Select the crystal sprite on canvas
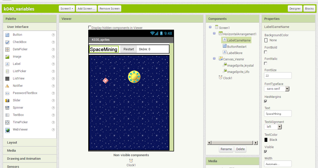Viewport: 318px width, 168px height. point(106,80)
